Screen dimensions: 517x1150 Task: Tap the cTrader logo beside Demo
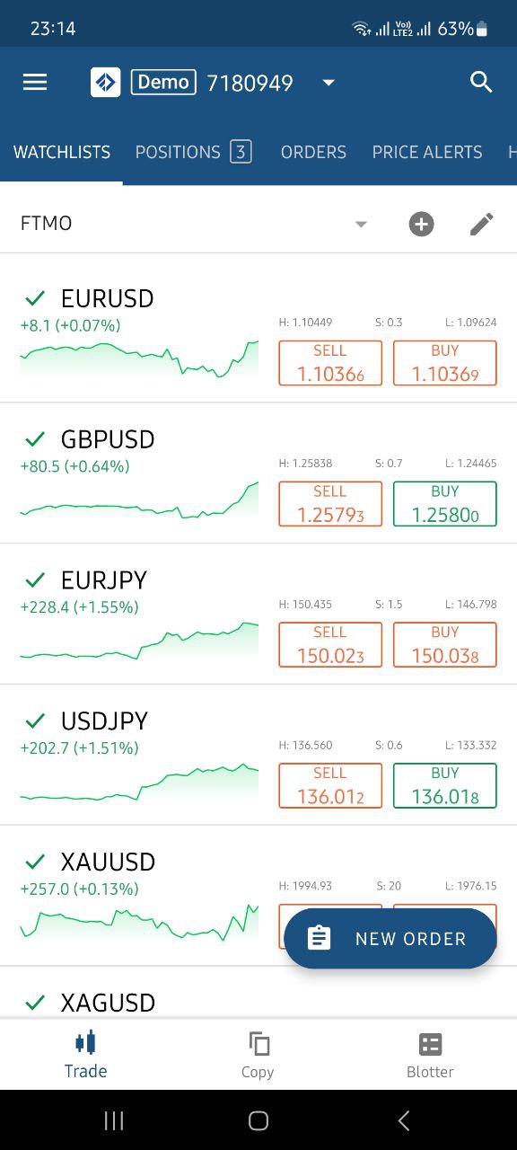coord(106,83)
